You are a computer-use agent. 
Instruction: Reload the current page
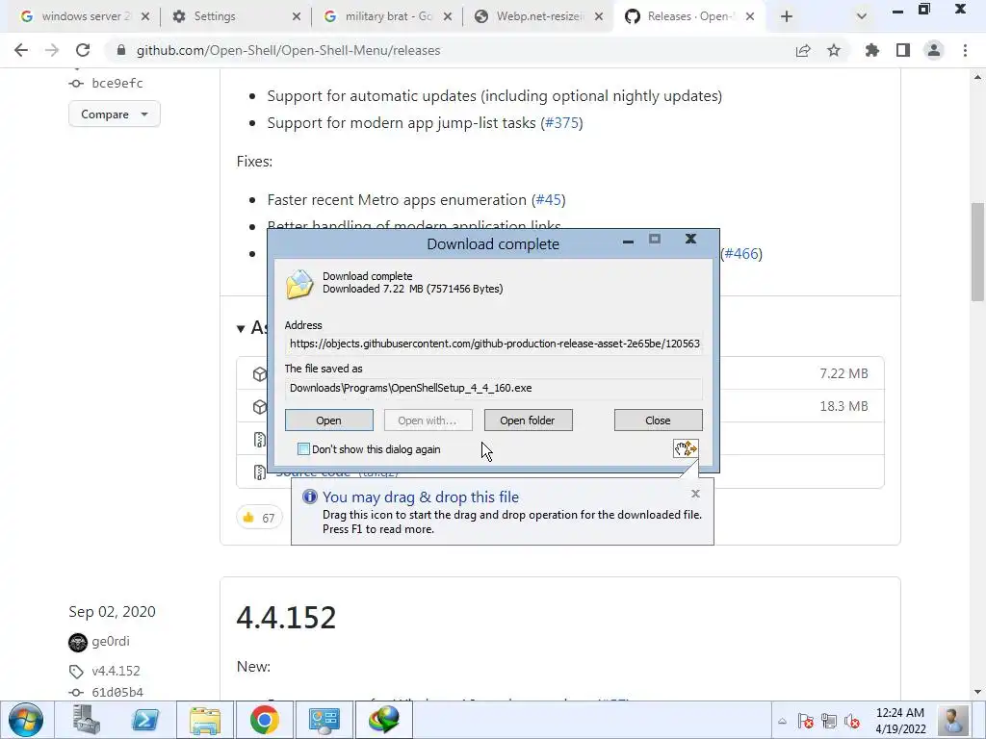click(83, 50)
